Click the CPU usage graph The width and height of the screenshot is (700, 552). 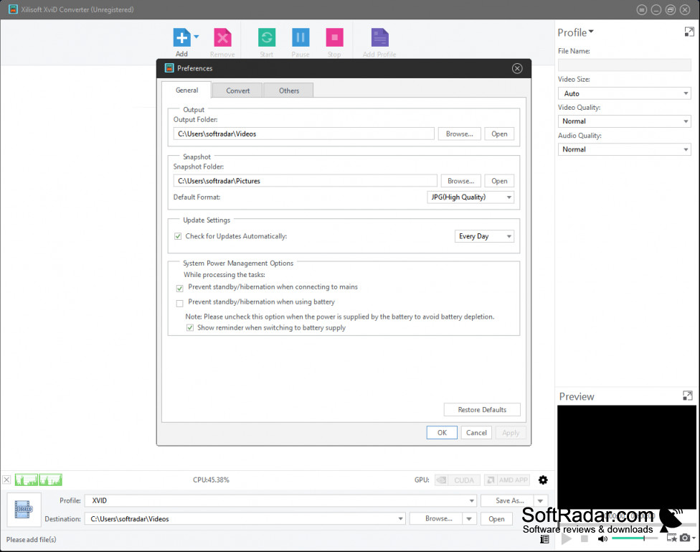(39, 480)
